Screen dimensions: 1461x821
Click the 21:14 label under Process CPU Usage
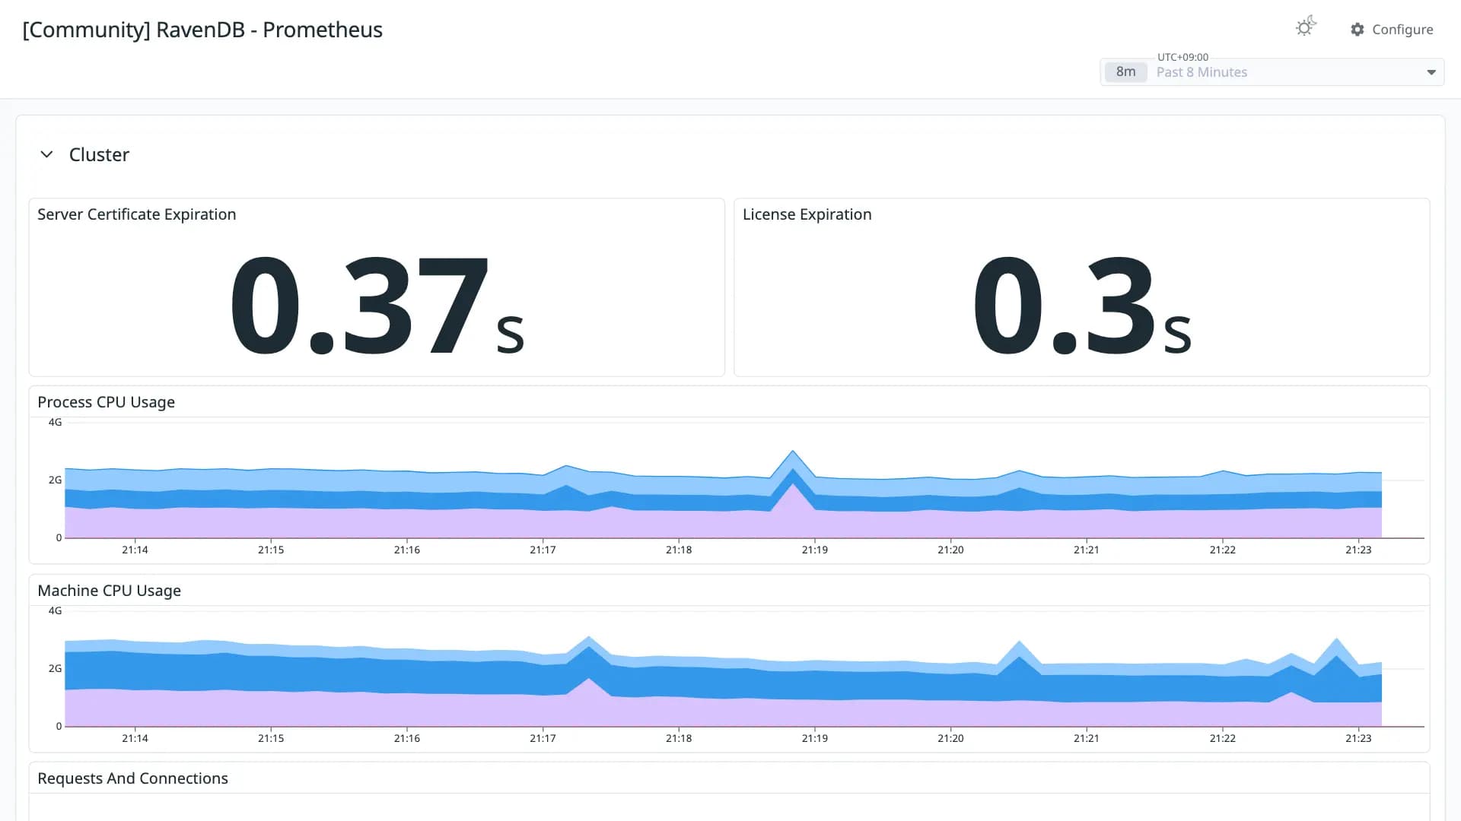point(135,550)
